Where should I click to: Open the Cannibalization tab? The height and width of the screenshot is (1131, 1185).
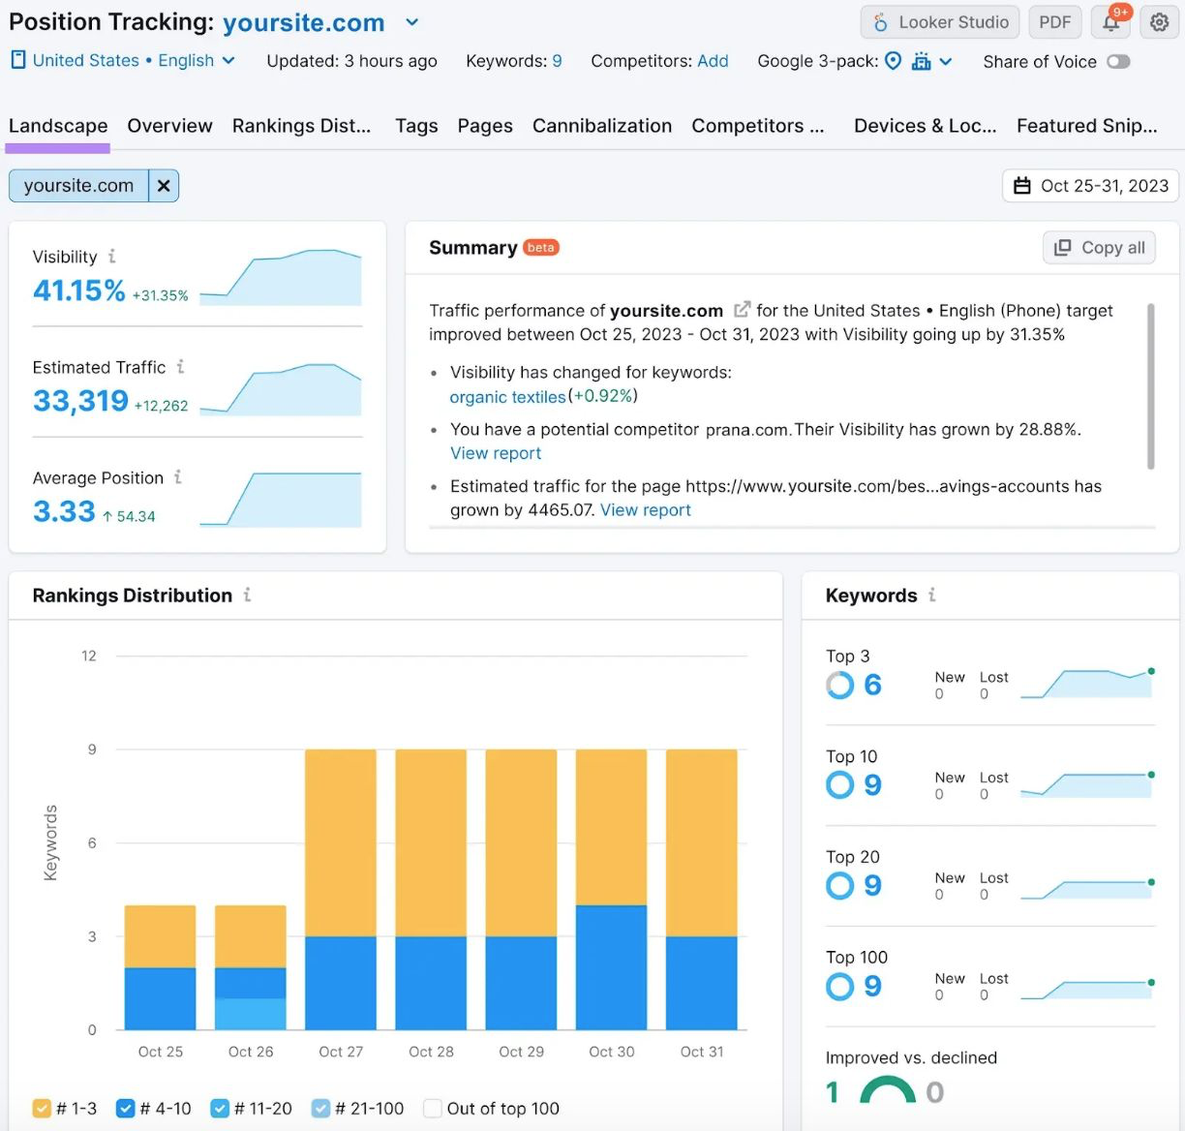pos(601,126)
